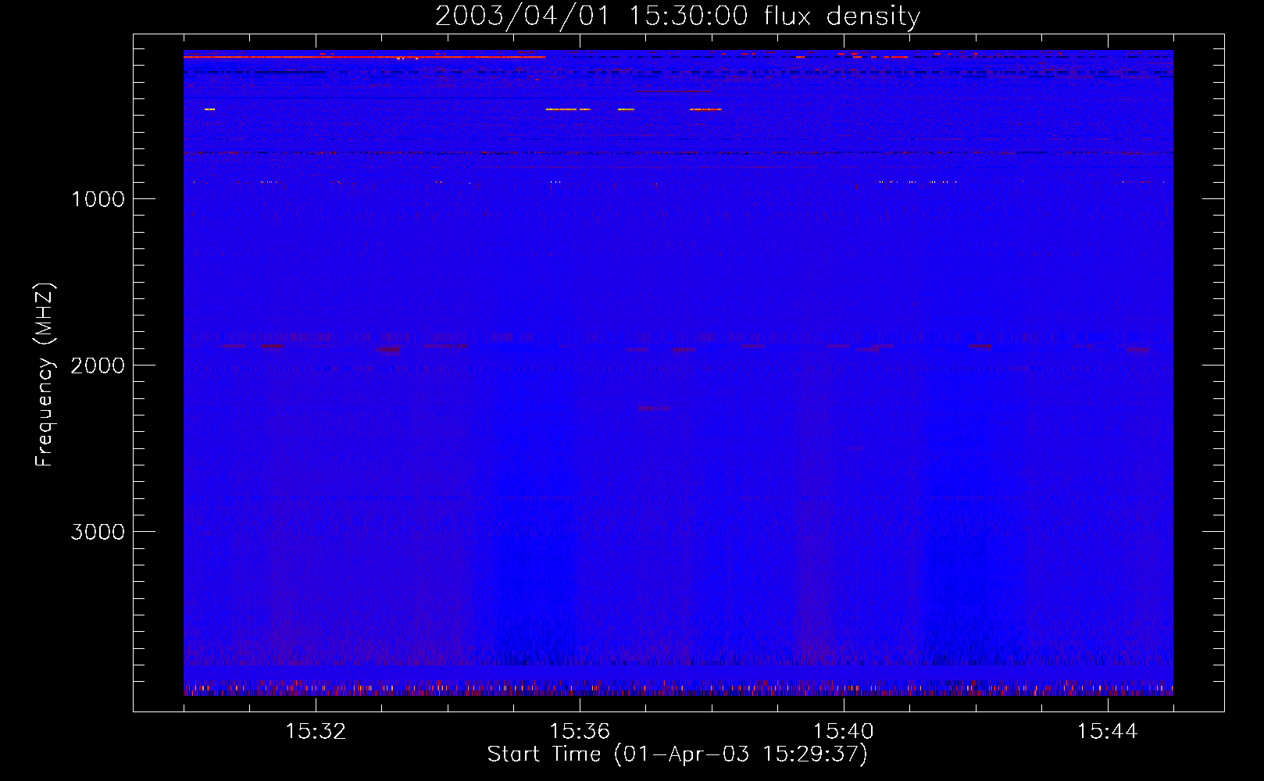Screen dimensions: 1264x781
Task: Click the 'Start Time (01-Apr-03 15:29:37)' label
Action: 677,754
